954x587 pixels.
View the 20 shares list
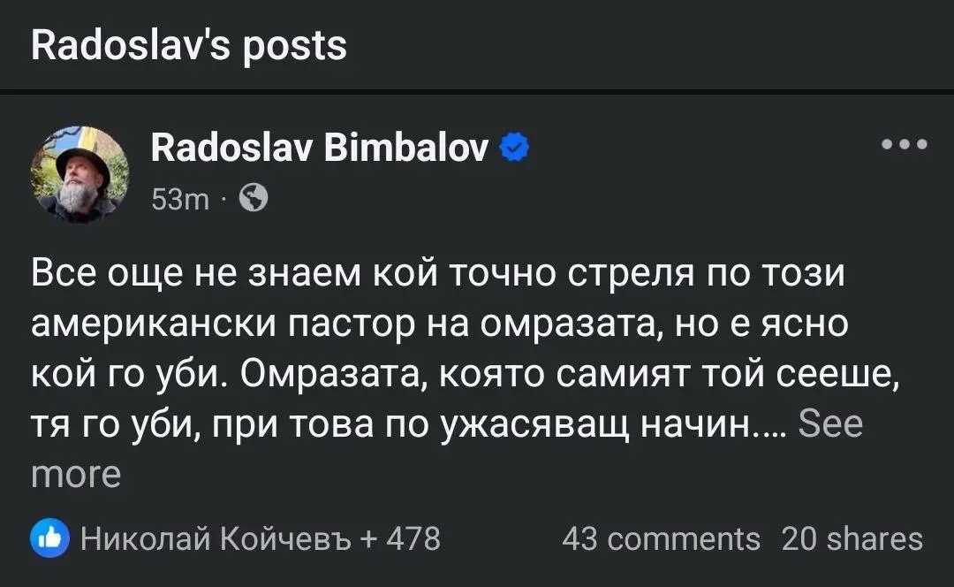pyautogui.click(x=852, y=538)
